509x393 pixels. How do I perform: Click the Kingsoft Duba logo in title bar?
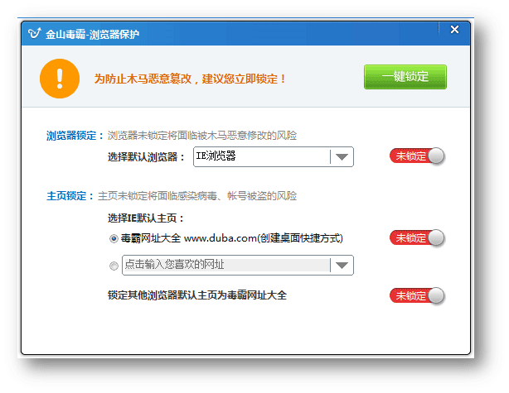35,33
